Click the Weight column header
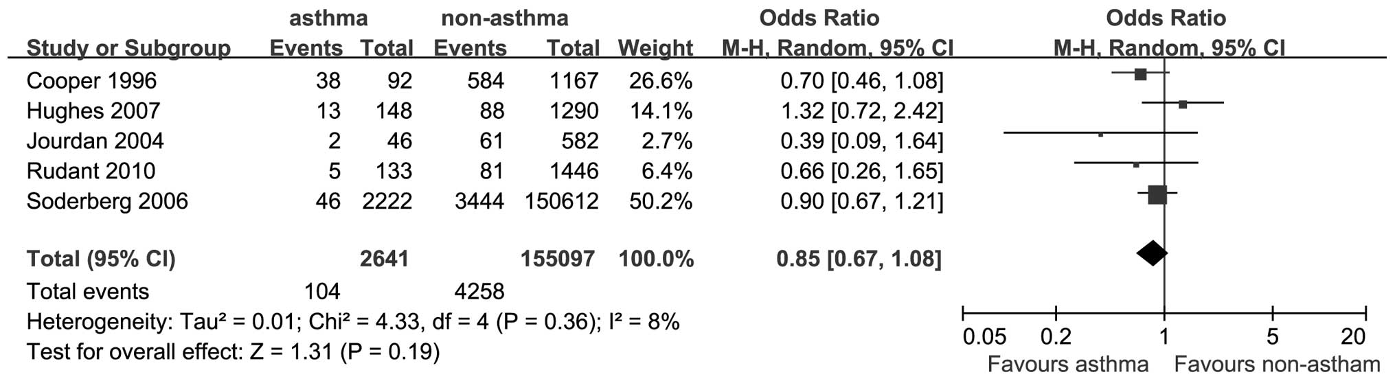This screenshot has height=381, width=1395. pos(655,49)
